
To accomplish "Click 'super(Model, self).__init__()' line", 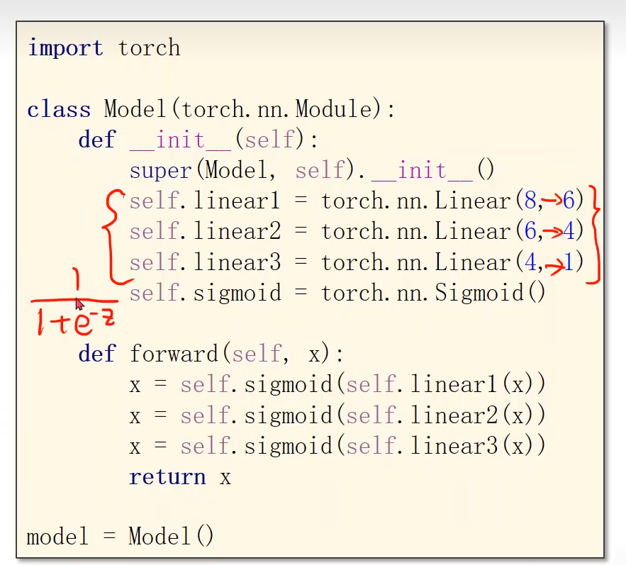I will (312, 170).
